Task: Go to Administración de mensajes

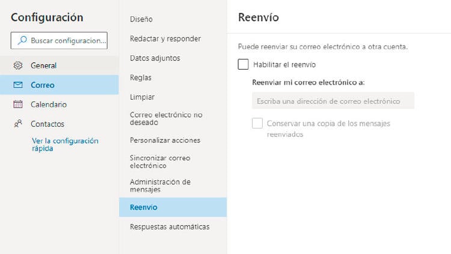Action: tap(160, 185)
